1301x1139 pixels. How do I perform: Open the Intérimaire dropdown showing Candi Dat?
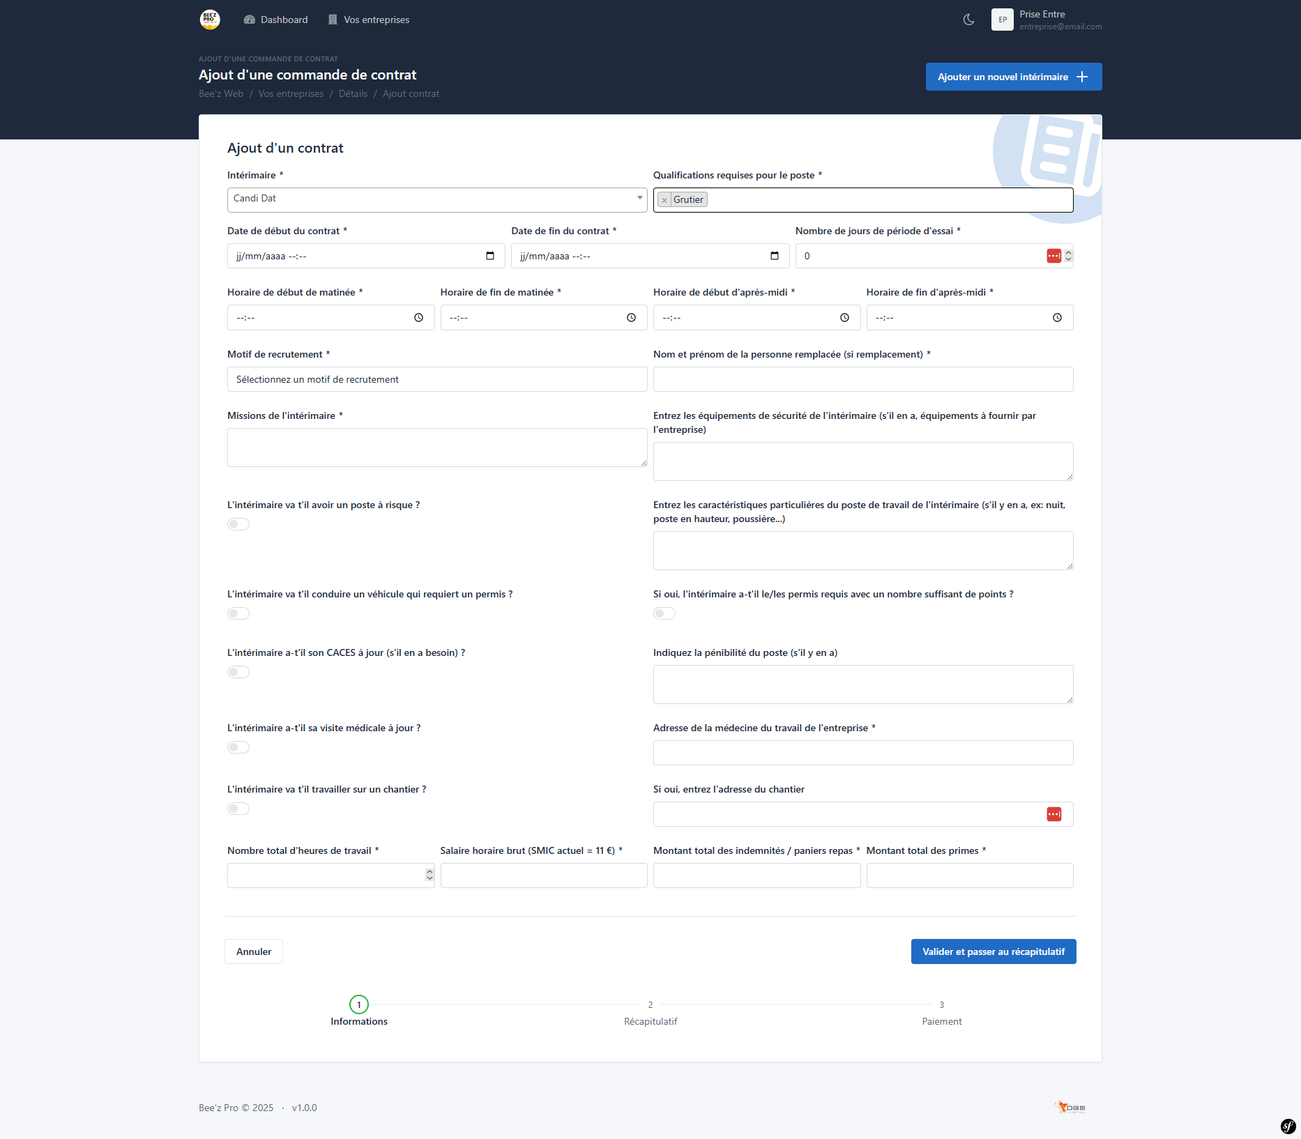[436, 199]
